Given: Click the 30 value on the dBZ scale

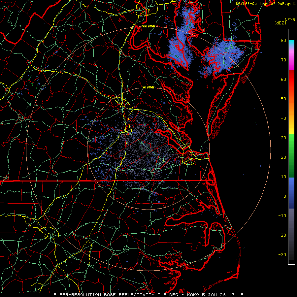Looking at the screenshot, I should point(283,138).
